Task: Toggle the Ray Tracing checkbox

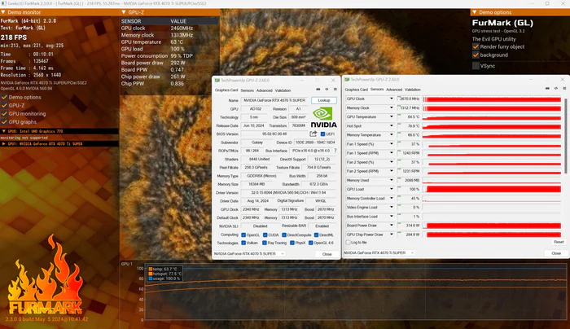Action: (265, 243)
